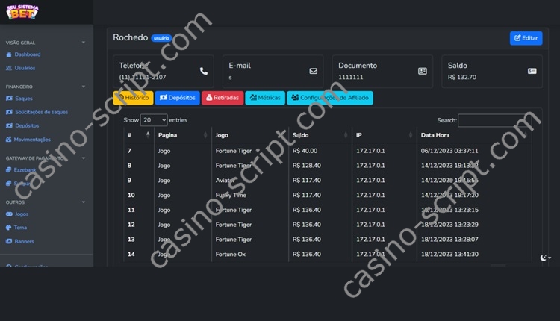The height and width of the screenshot is (321, 560).
Task: Click the phone icon in Telefone card
Action: [204, 71]
